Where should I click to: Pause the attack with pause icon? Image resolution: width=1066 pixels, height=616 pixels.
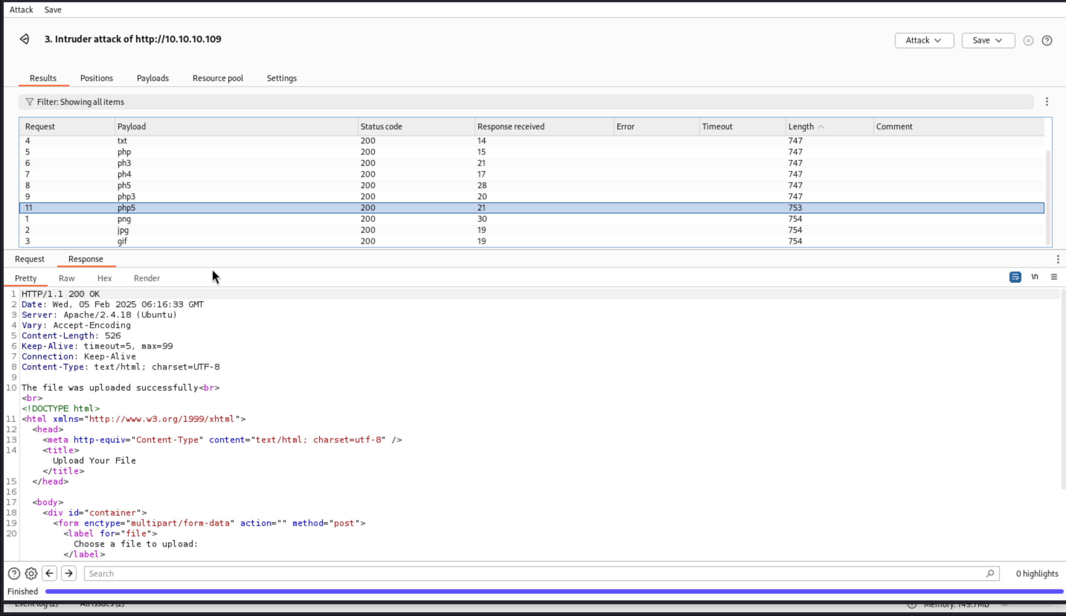coord(1028,41)
